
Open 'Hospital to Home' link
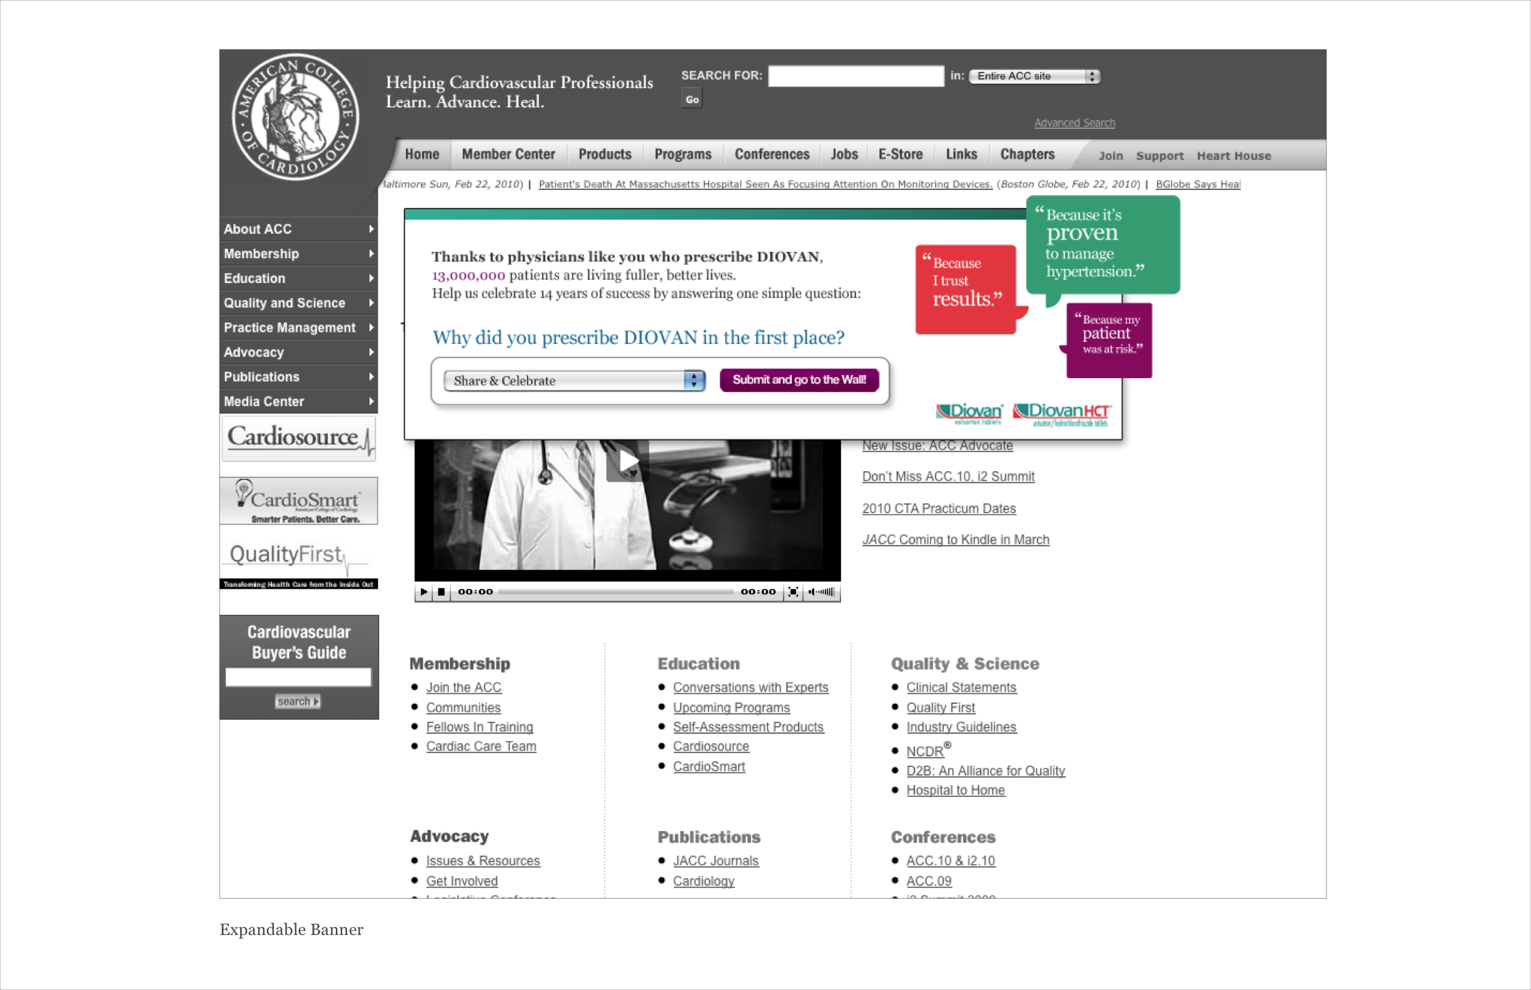(x=955, y=789)
